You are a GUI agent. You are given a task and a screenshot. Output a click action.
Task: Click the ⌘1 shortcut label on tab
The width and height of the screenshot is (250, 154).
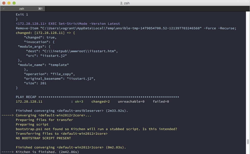pos(40,9)
